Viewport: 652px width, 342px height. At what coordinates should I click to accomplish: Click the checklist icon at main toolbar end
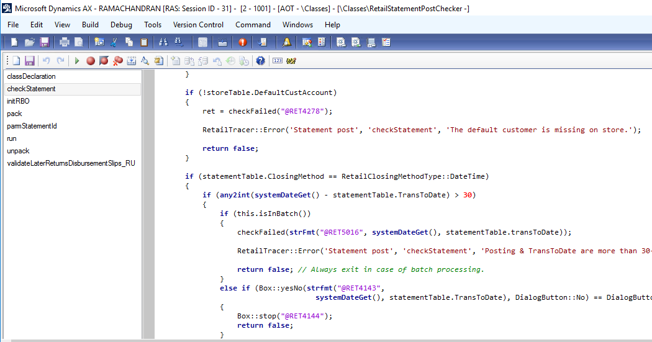386,42
